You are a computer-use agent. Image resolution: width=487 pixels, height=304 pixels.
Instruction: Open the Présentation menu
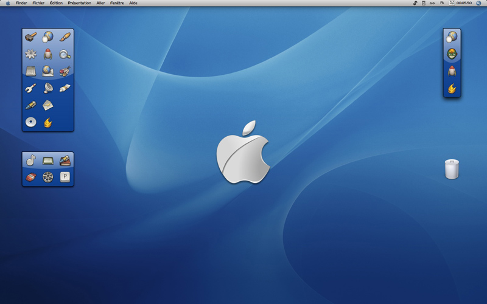click(x=79, y=3)
